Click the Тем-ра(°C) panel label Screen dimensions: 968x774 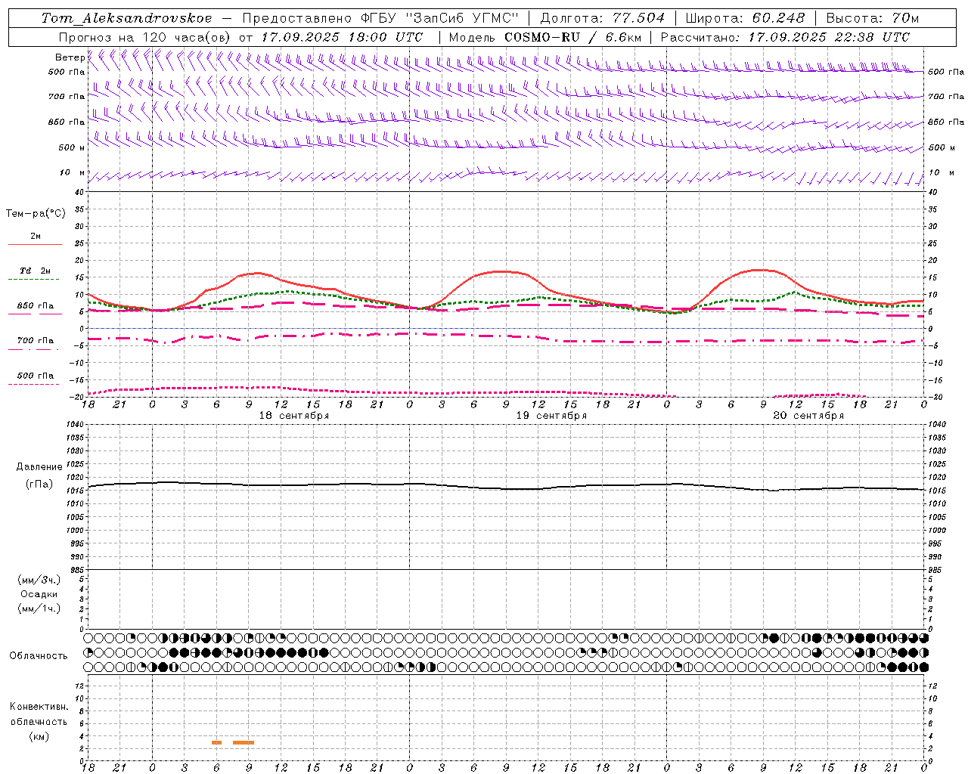point(36,214)
